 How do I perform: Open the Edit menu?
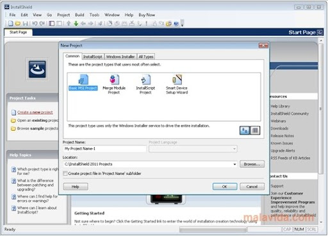pos(24,15)
